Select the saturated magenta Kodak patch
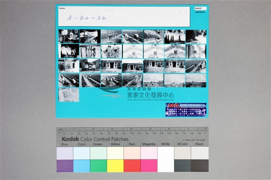This screenshot has width=271, height=180. [149, 166]
